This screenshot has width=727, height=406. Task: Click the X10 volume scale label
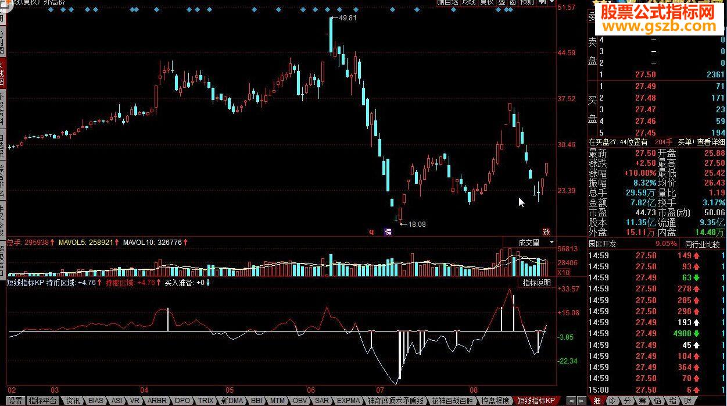coord(563,272)
